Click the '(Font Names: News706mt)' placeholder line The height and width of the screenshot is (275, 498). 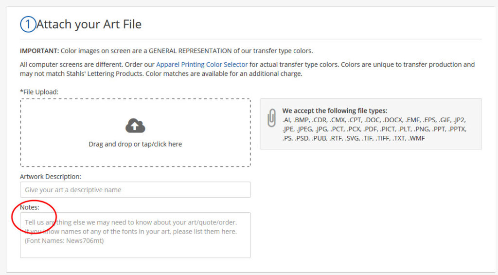64,240
